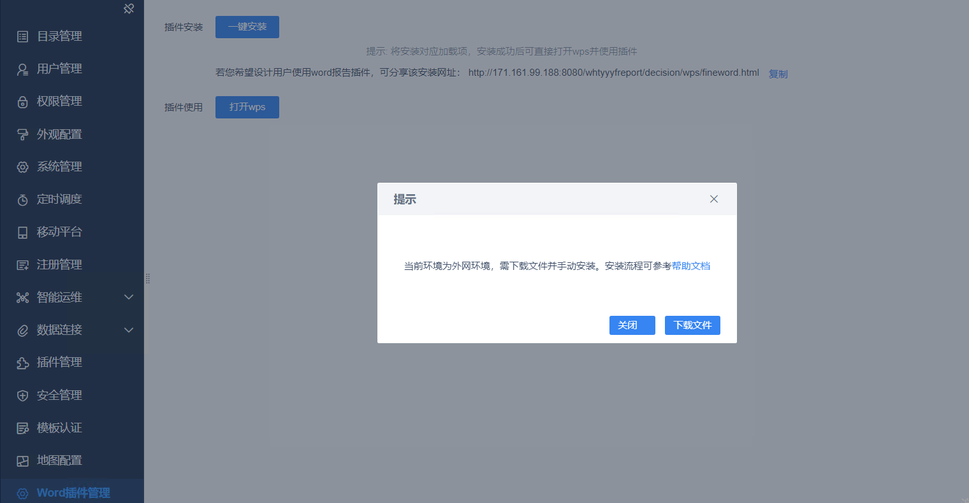Open 系统管理 from the sidebar
This screenshot has height=503, width=969.
coord(72,167)
